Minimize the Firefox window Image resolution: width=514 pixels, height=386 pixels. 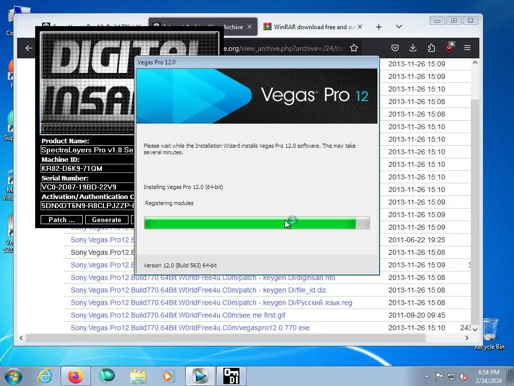(437, 21)
